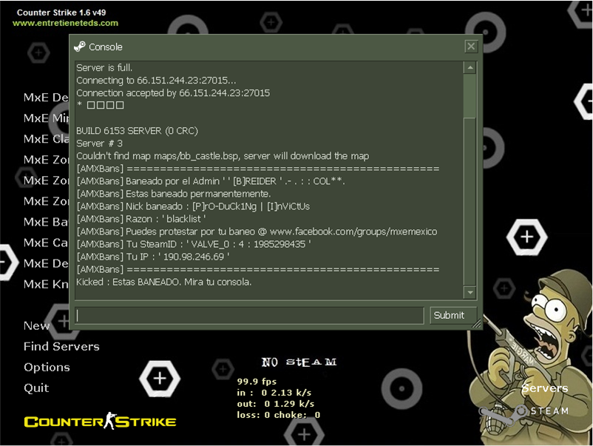Select the "MxE Mi" server menu entry

point(46,118)
